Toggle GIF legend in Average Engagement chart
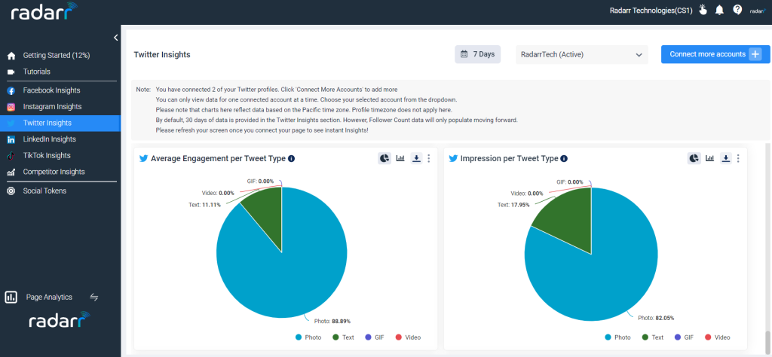Screen dimensions: 772x357 click(x=374, y=337)
